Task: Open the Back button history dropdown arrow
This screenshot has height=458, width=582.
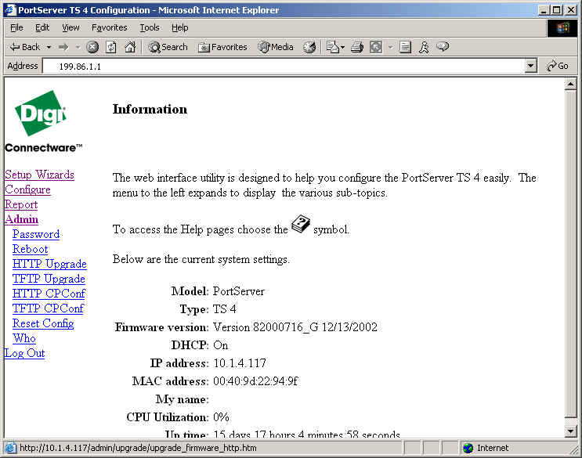Action: click(49, 47)
